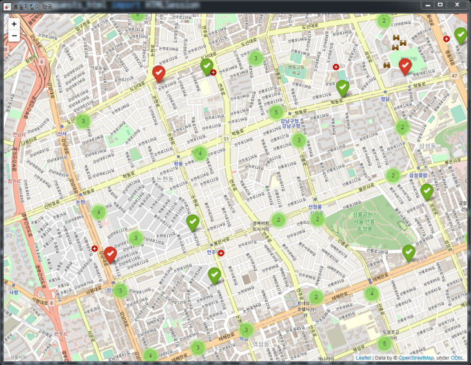471x365 pixels.
Task: Open the red marker above 사평대로 at lower left
Action: 110,255
